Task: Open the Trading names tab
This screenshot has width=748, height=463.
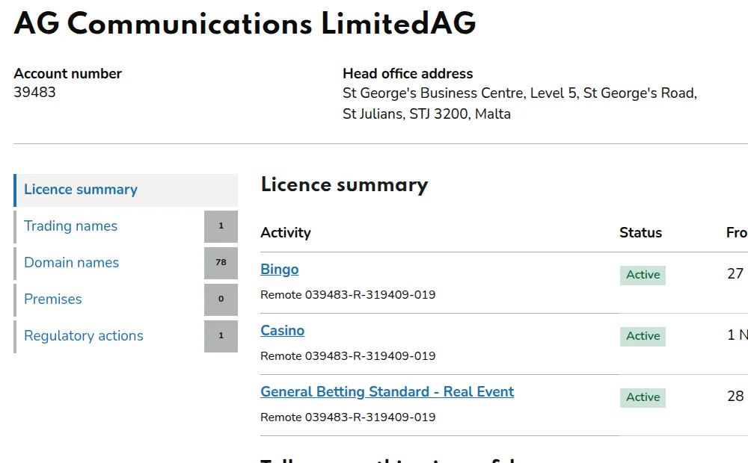Action: click(x=70, y=226)
